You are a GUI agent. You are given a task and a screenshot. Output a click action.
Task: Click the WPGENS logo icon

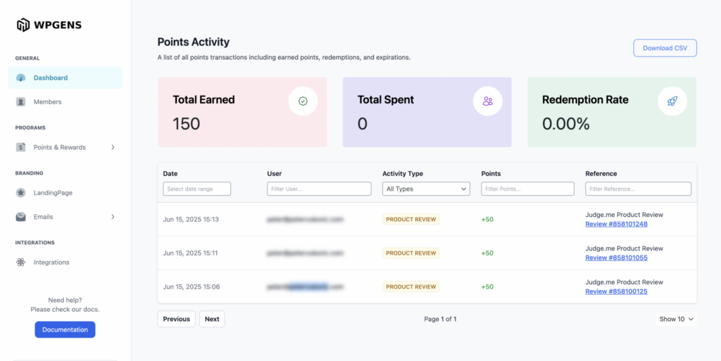click(23, 25)
